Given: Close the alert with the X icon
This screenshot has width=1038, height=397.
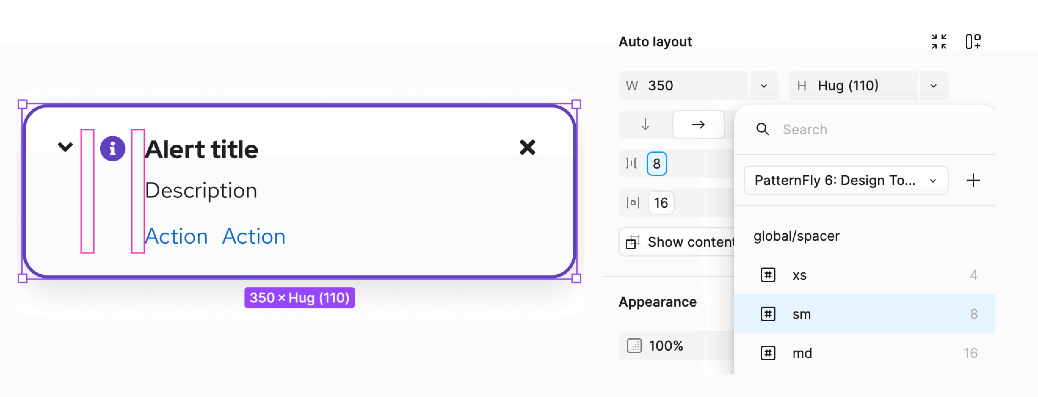Looking at the screenshot, I should (527, 148).
